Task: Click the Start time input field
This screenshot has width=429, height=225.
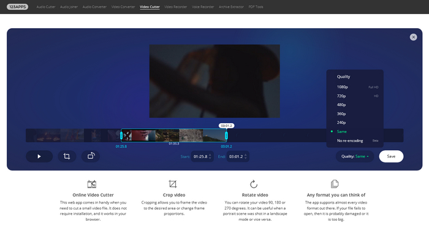Action: (202, 156)
